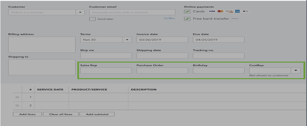Click the Net 30 terms field

[x=102, y=40]
